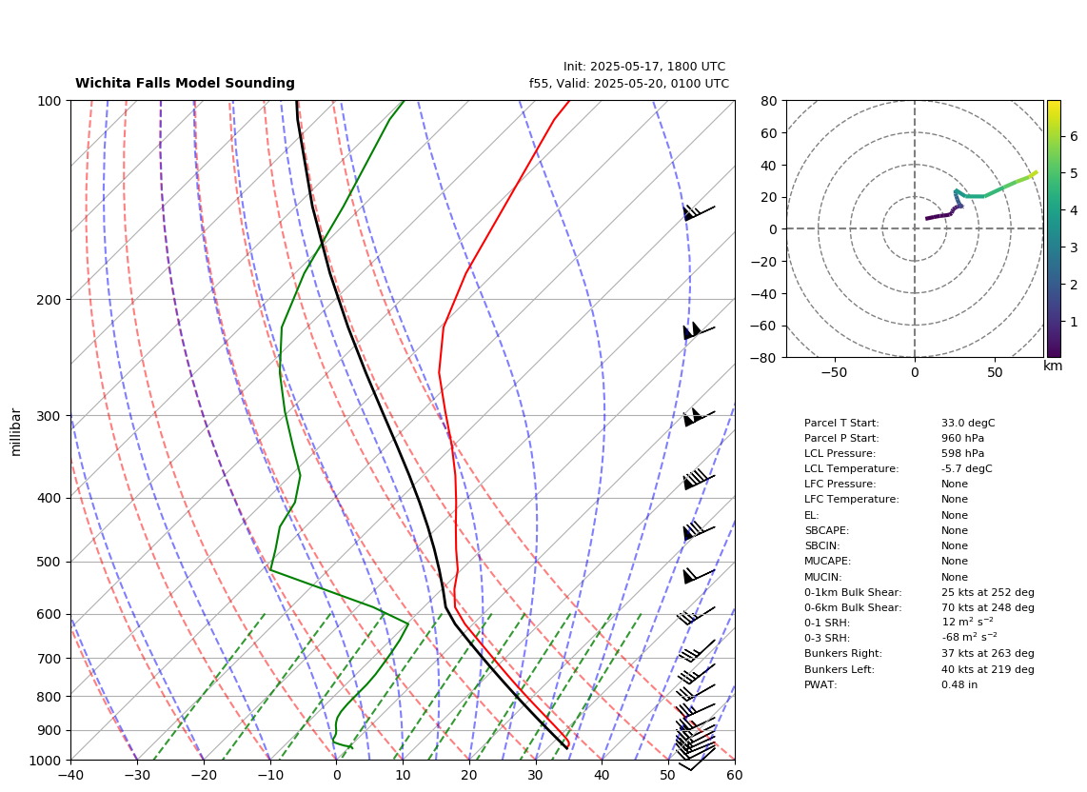The width and height of the screenshot is (1087, 792).
Task: Click the "km" colorbar unit label
Action: [x=1053, y=366]
